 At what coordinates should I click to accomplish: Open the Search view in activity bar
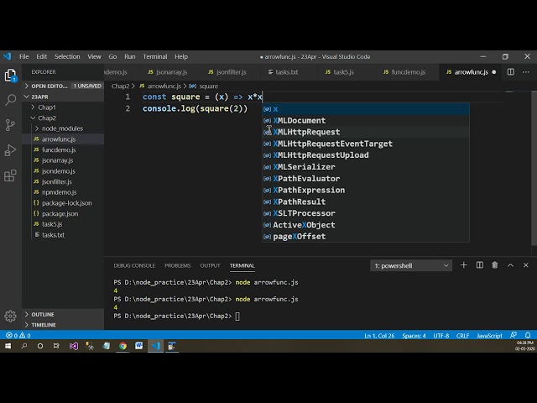[11, 100]
